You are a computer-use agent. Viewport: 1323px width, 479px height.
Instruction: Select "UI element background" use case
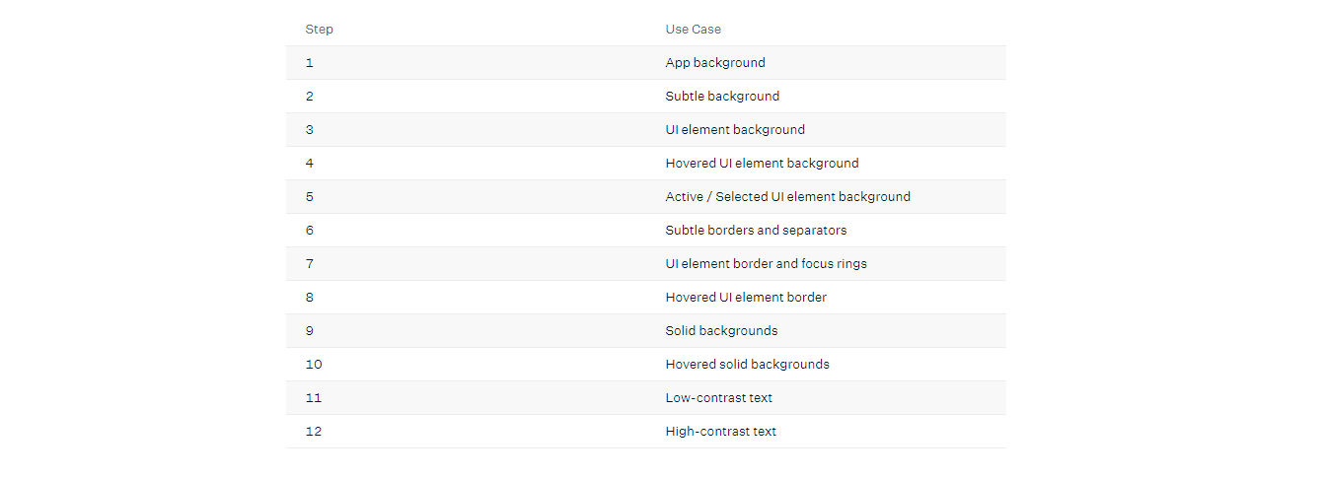(735, 130)
